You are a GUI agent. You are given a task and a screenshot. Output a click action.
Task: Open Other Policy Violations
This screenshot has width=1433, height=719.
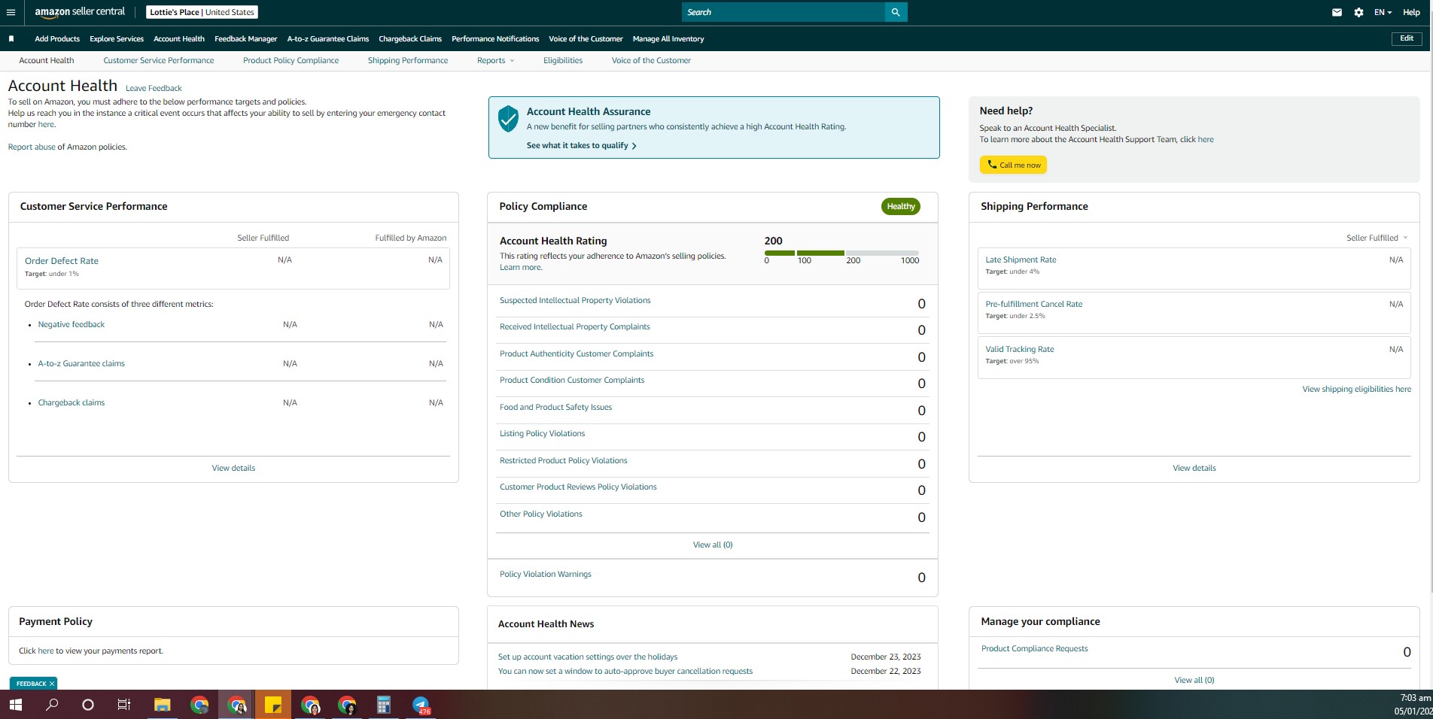pyautogui.click(x=540, y=514)
